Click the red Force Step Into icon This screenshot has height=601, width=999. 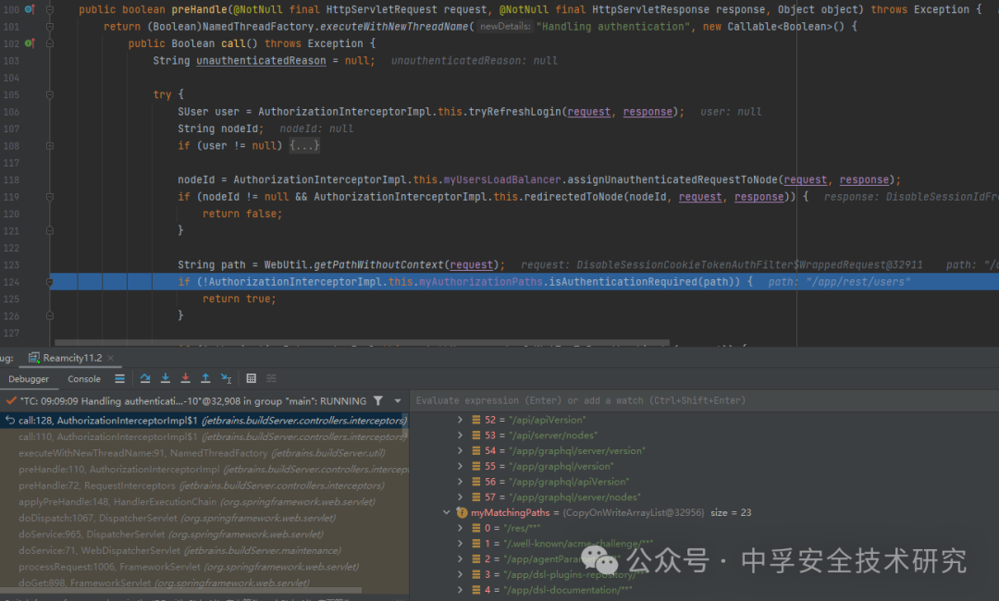click(185, 378)
